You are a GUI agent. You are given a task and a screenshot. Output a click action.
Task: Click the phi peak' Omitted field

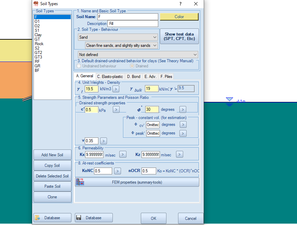click(153, 133)
